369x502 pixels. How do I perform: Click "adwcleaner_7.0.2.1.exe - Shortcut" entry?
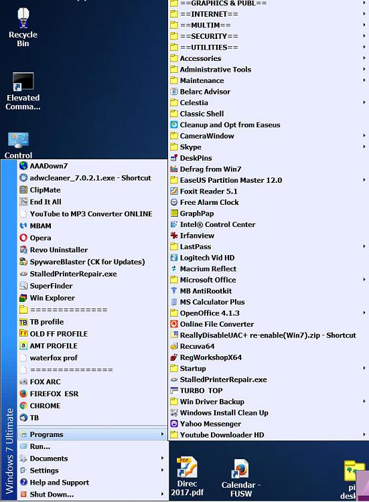click(x=92, y=178)
